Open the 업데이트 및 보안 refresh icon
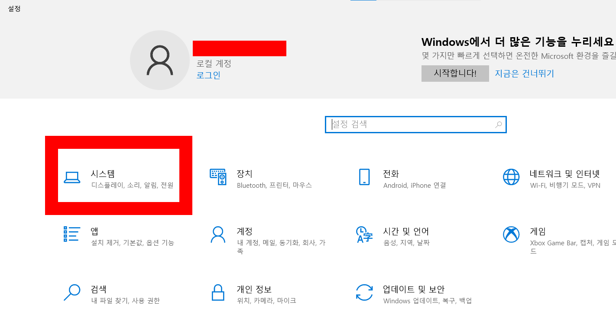 (364, 292)
